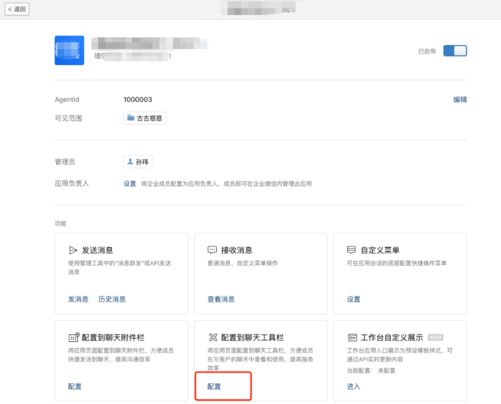Click the 发送消息 card title
This screenshot has width=501, height=404.
click(97, 250)
